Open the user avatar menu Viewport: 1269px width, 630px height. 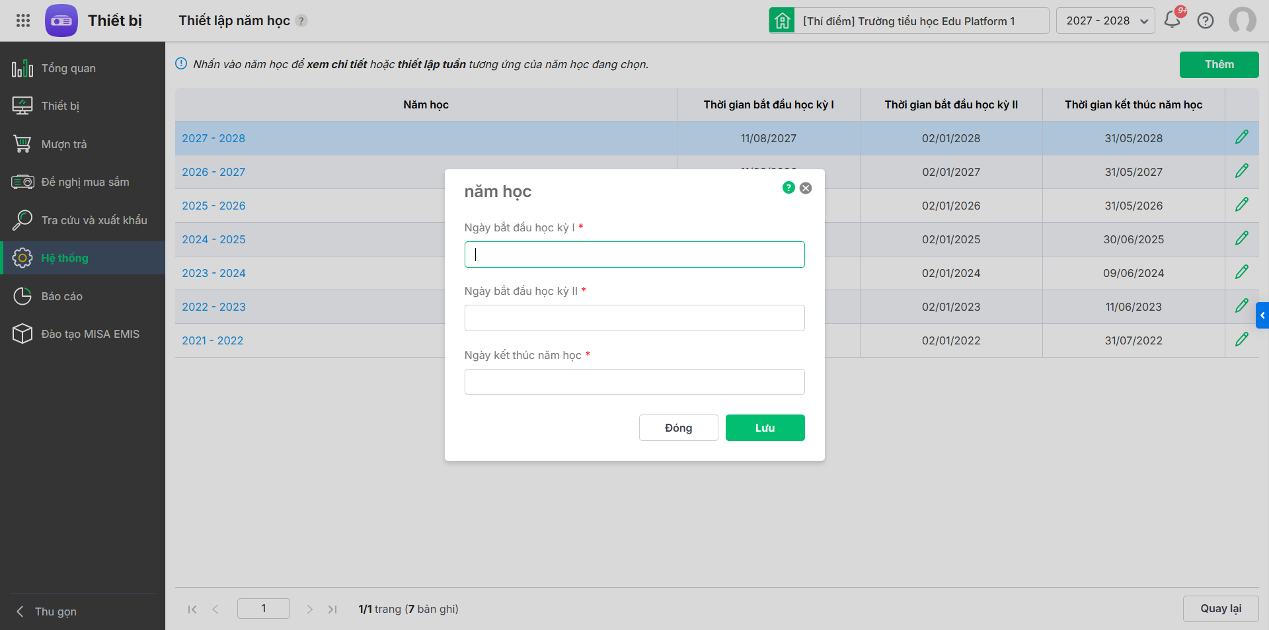(1243, 20)
